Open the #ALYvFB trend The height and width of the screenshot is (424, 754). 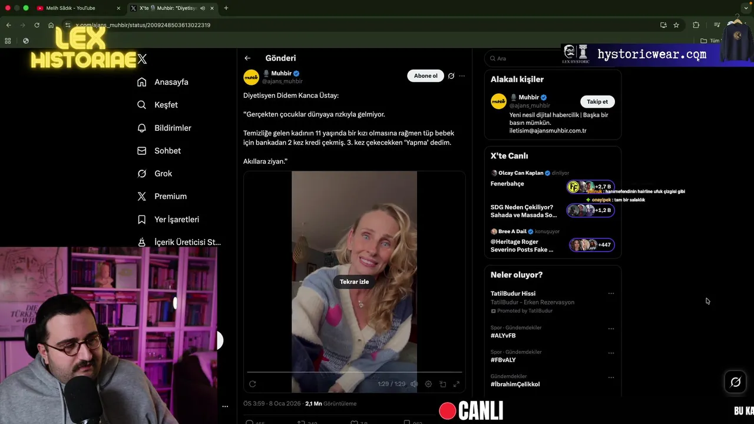(x=503, y=336)
